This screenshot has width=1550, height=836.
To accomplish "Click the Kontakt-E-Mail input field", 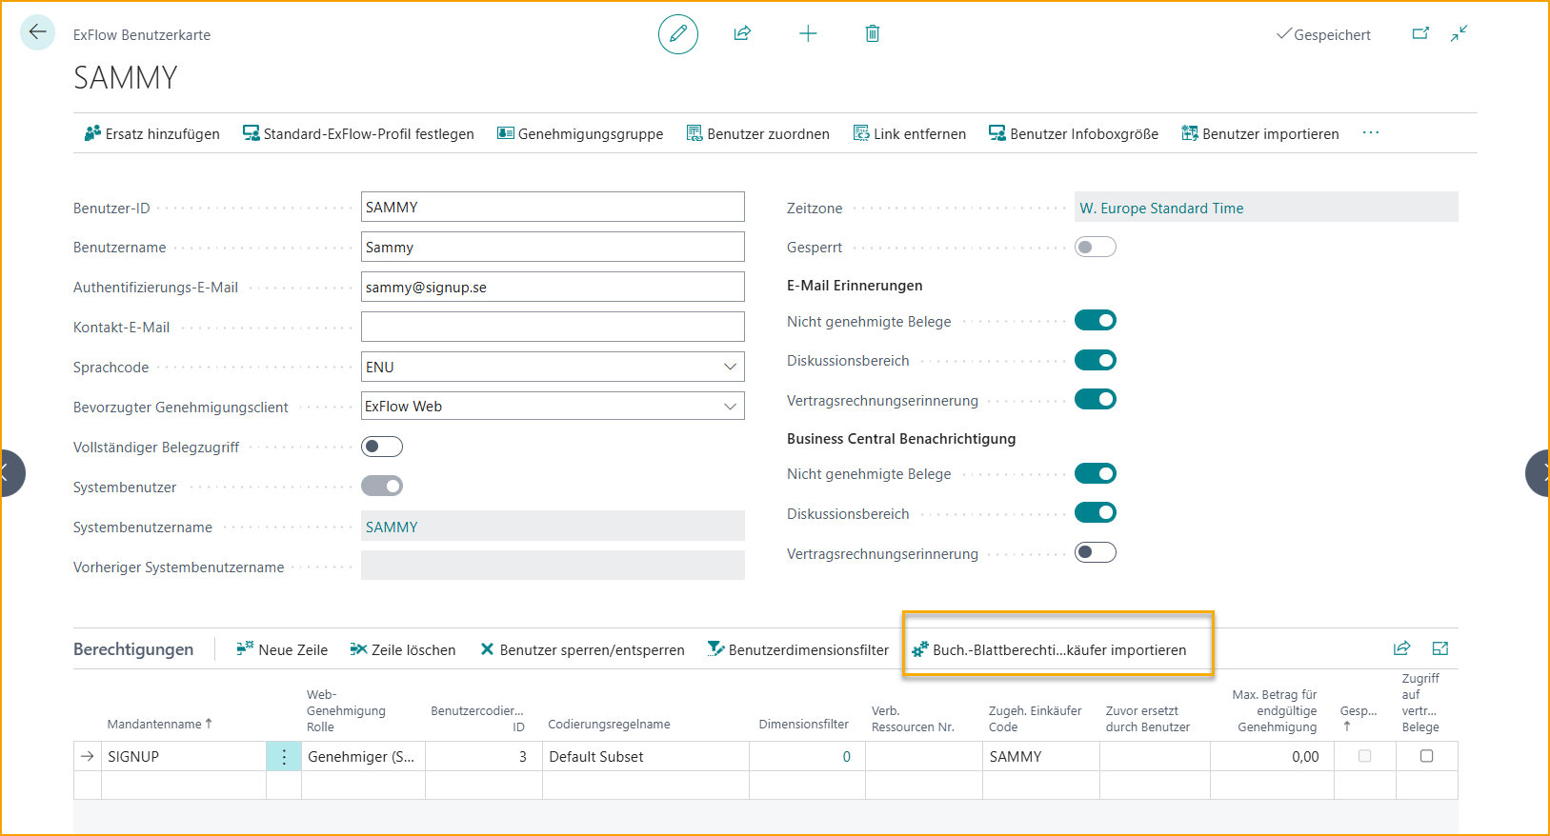I will coord(553,327).
